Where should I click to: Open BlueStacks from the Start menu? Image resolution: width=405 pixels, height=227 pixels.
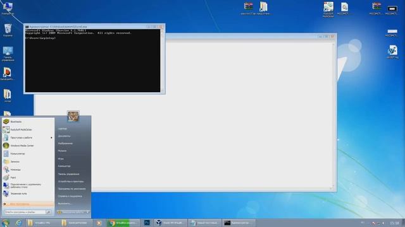click(28, 122)
